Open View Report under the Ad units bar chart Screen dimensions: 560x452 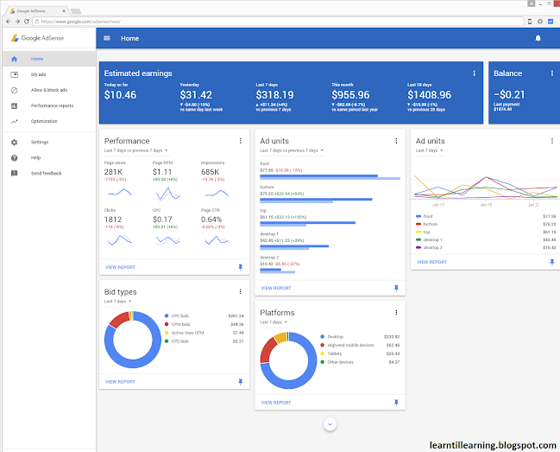[276, 288]
